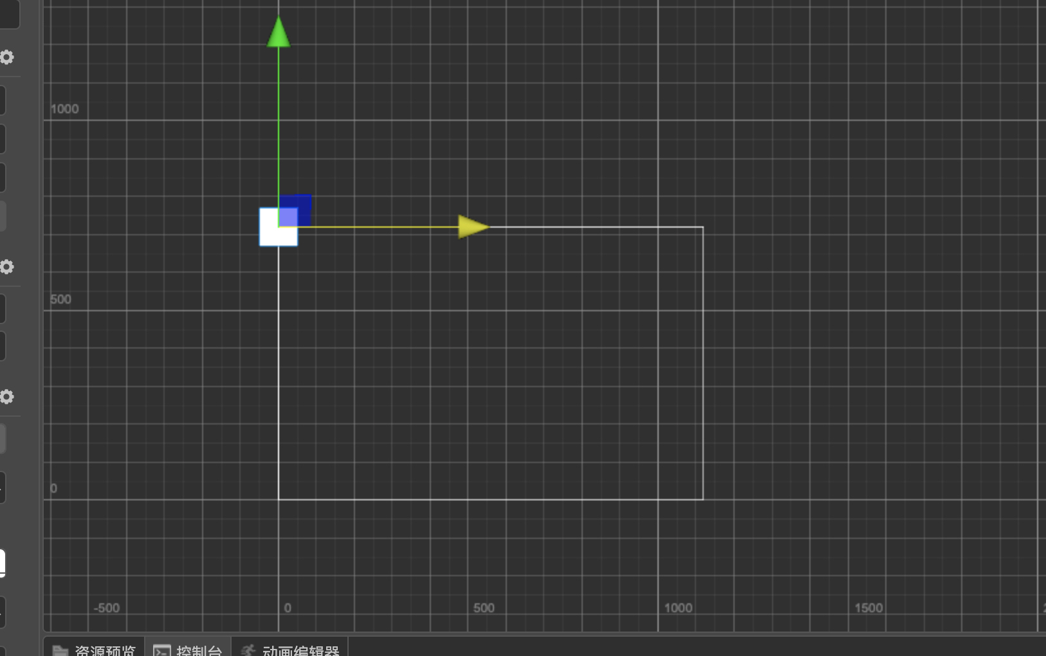Select the white square node in the scene
This screenshot has width=1046, height=656.
coord(279,227)
